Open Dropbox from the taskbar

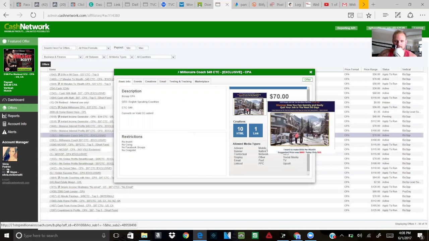(x=172, y=236)
